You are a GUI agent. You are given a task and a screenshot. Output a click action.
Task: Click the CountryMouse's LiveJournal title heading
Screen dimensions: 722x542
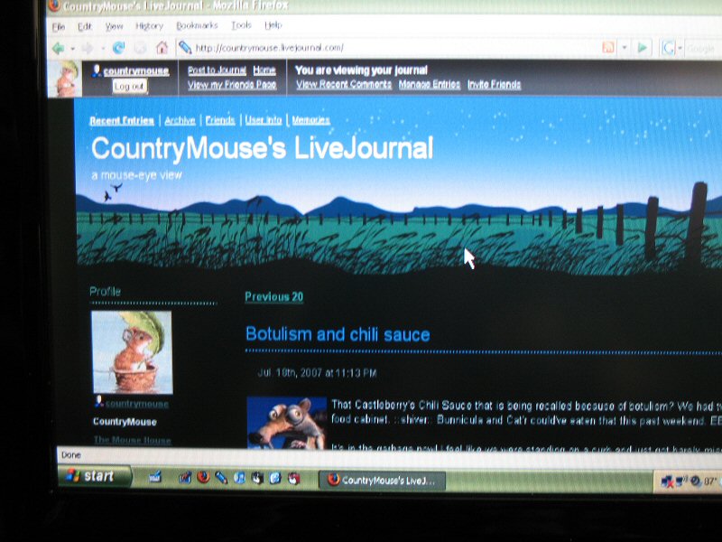262,148
